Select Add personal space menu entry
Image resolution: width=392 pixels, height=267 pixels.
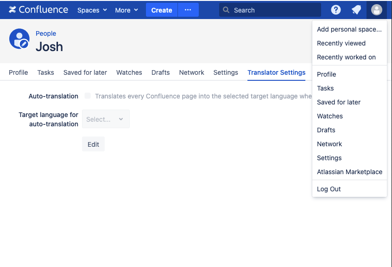(349, 29)
